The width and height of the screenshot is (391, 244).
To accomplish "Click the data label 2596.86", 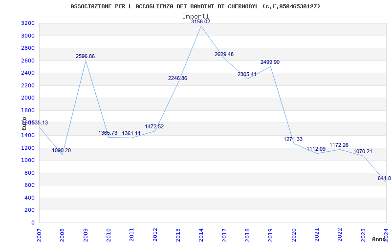I will pyautogui.click(x=85, y=56).
